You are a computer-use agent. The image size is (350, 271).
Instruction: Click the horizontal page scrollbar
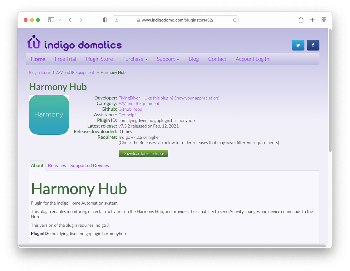(x=172, y=246)
